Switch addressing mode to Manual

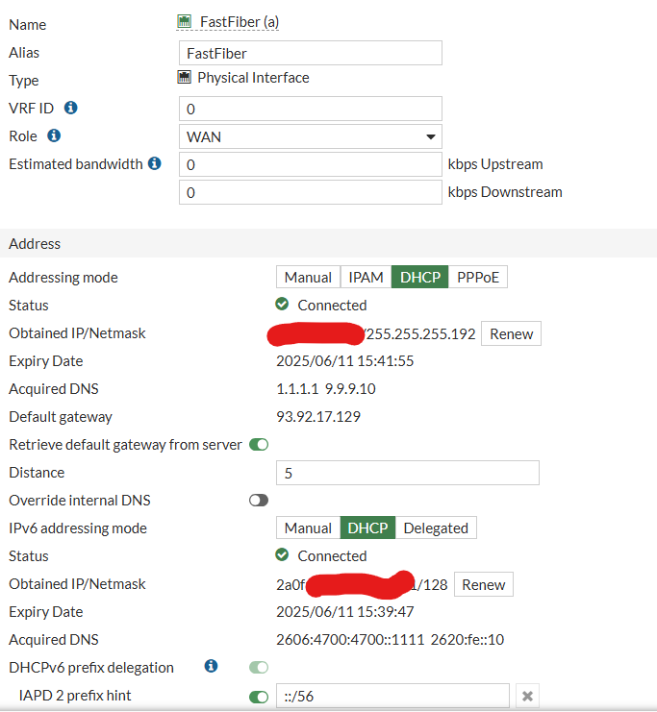(x=308, y=278)
